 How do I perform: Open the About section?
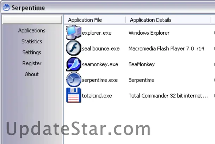pos(32,74)
